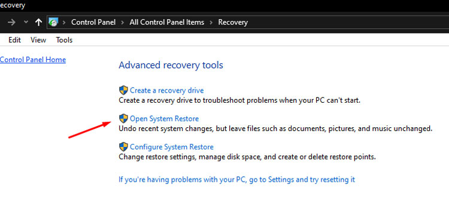Click the Undo recent system changes description

click(x=275, y=129)
